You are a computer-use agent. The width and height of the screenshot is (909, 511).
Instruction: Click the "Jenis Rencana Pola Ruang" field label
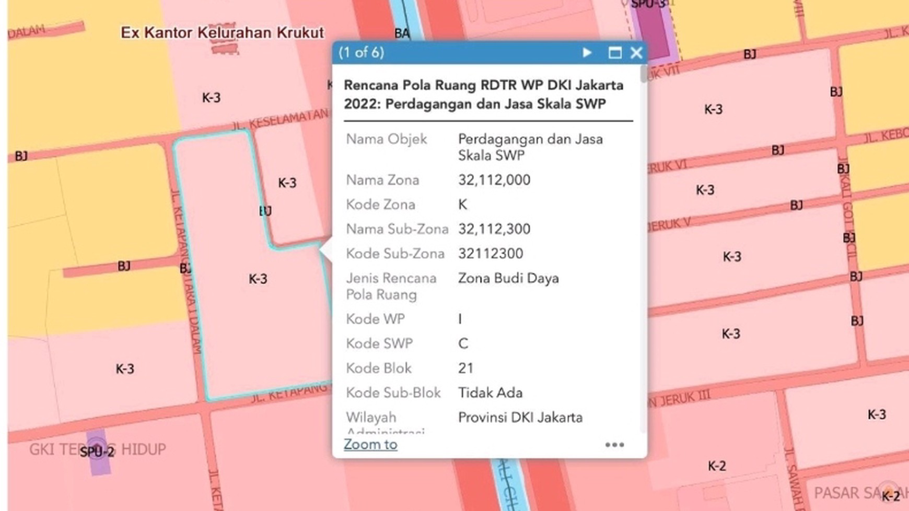(391, 287)
